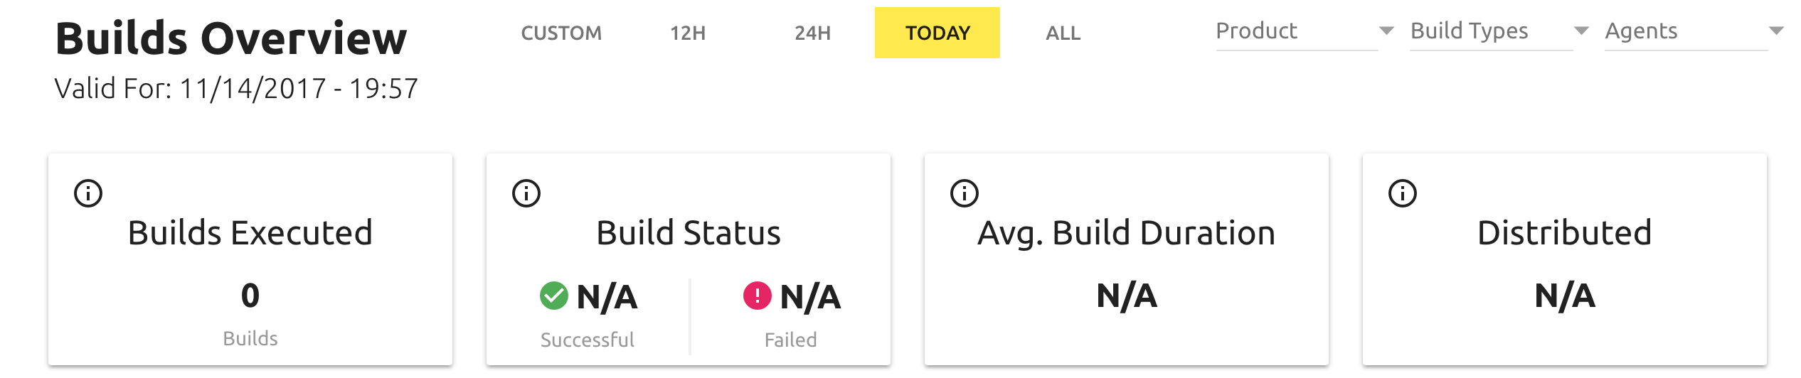Open the Agents dropdown
The width and height of the screenshot is (1801, 378).
1686,32
